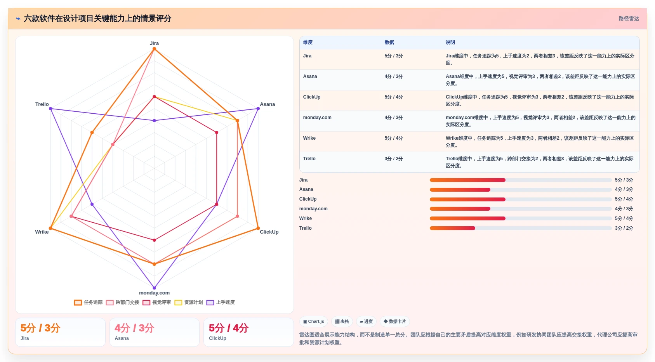
Task: Click the Asana axis label on radar chart
Action: (x=268, y=104)
